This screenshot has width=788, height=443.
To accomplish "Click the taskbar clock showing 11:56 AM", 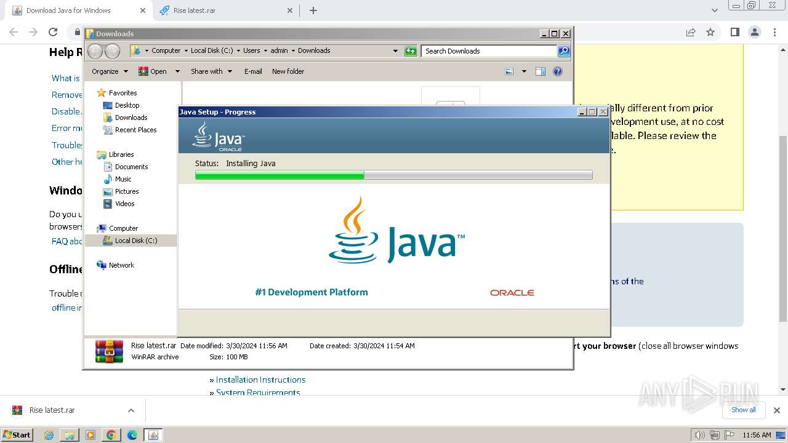I will point(757,435).
